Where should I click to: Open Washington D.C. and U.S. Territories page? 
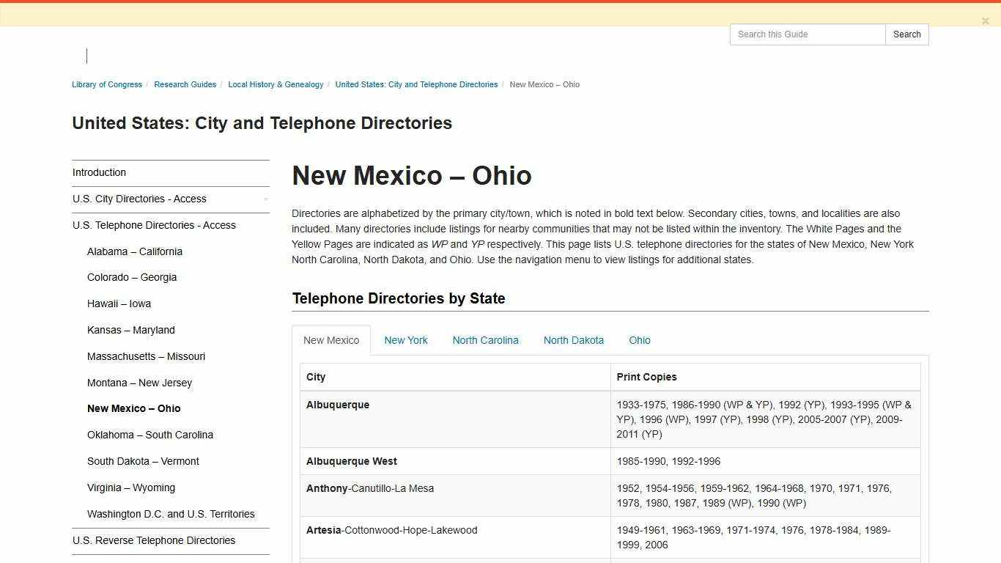[171, 514]
